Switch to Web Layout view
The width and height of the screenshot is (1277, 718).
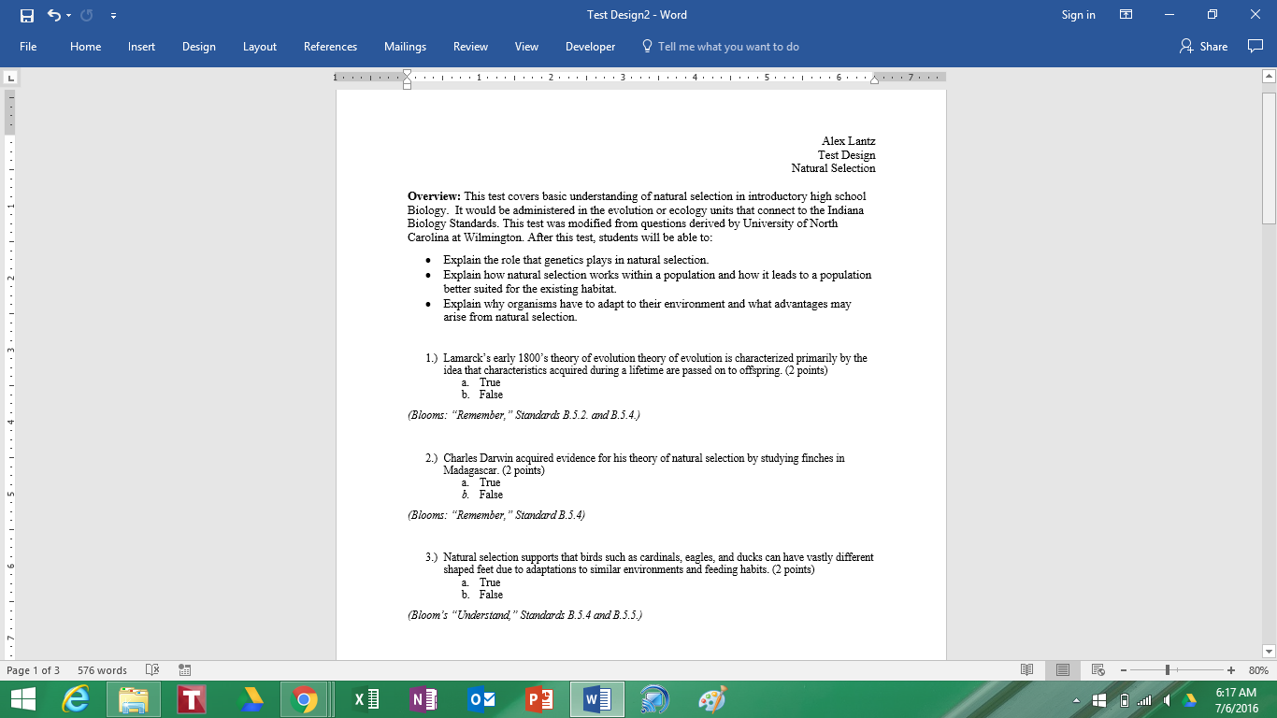1098,670
